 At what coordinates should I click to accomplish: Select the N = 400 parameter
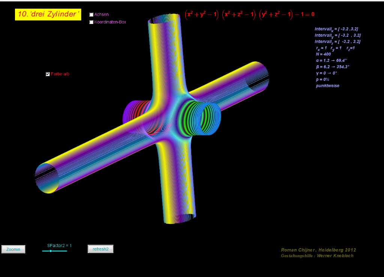tap(323, 54)
